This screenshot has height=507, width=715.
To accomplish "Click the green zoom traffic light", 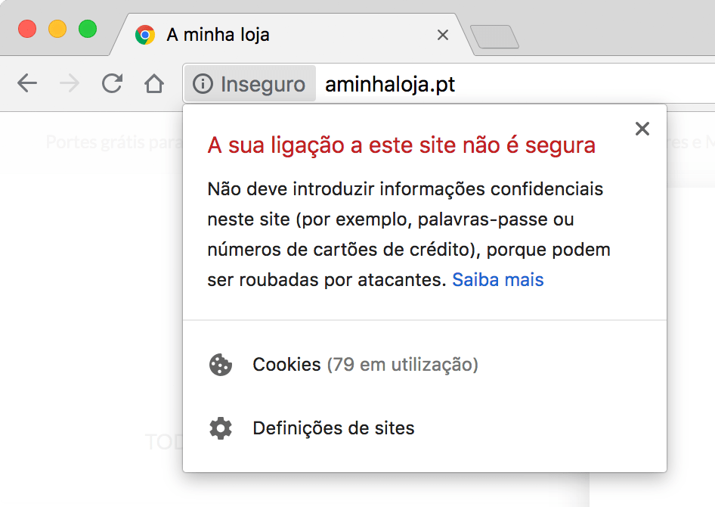I will [x=88, y=28].
